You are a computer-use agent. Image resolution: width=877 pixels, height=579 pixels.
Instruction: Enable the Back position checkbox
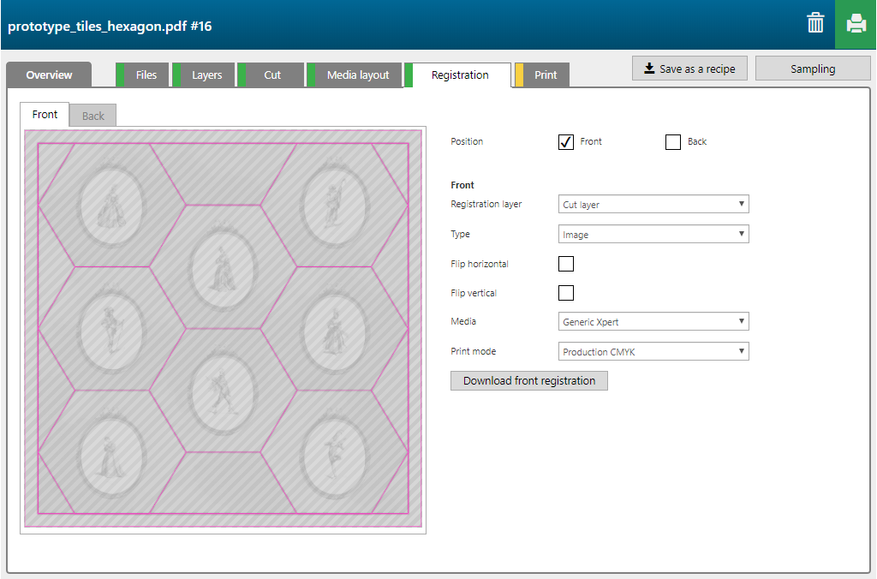[673, 142]
